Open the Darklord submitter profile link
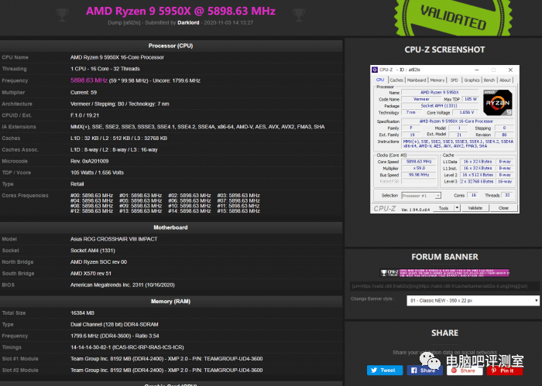 188,22
